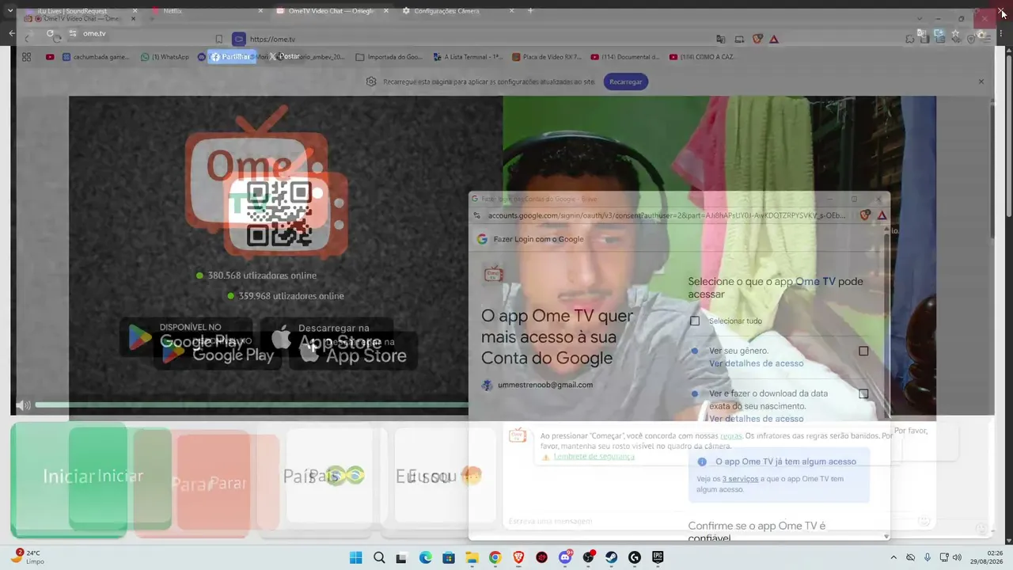
Task: Click the '380.568 utilizadores online' text
Action: [x=262, y=275]
